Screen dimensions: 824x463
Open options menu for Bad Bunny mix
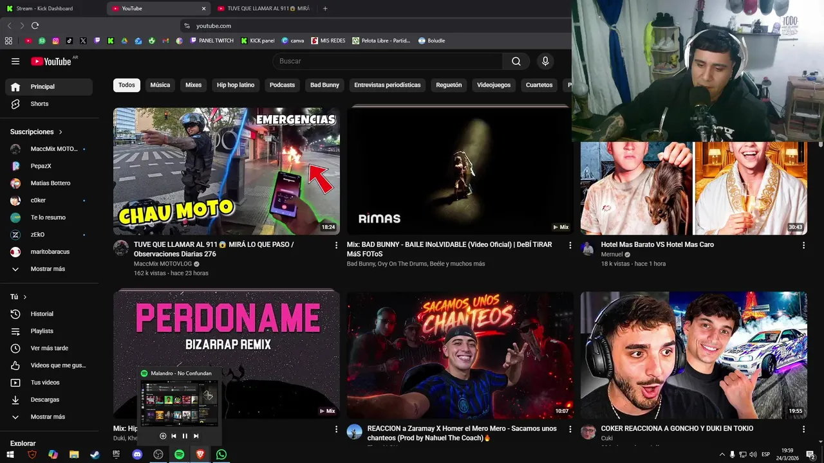[570, 245]
